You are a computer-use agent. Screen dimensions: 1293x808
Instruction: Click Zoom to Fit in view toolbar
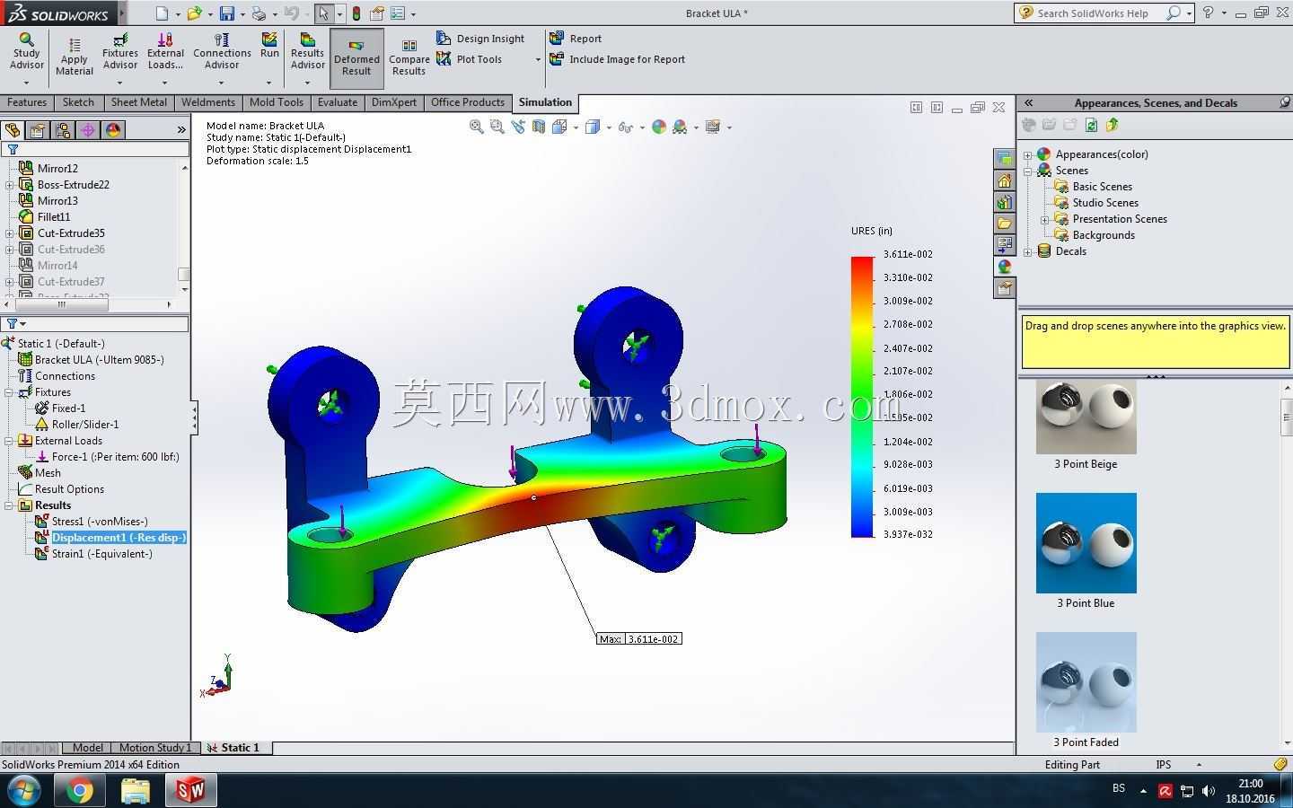[x=477, y=127]
